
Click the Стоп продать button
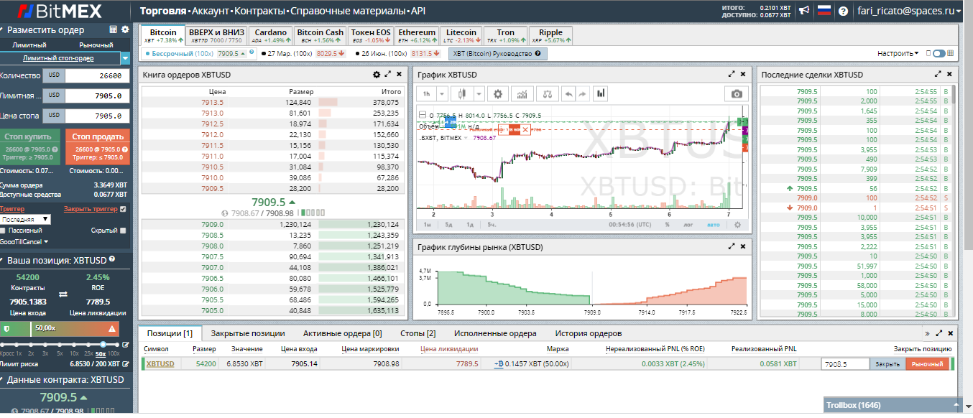point(98,146)
